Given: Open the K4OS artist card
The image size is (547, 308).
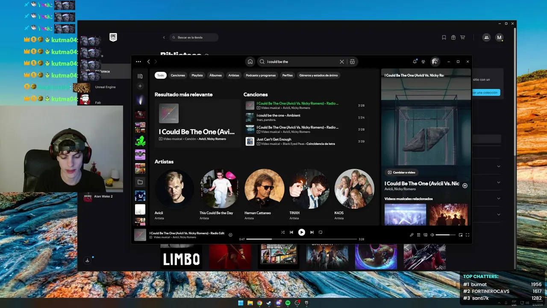Looking at the screenshot, I should click(x=354, y=195).
